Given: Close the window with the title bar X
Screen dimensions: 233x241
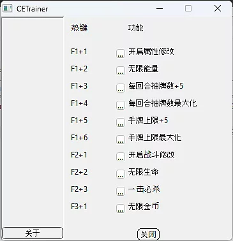Looking at the screenshot, I should coord(218,8).
